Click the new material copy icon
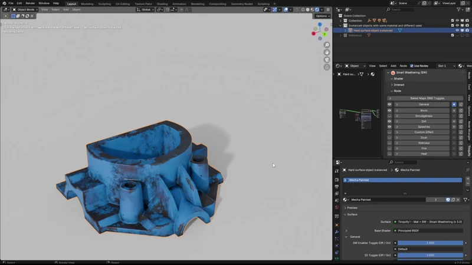 click(x=453, y=200)
